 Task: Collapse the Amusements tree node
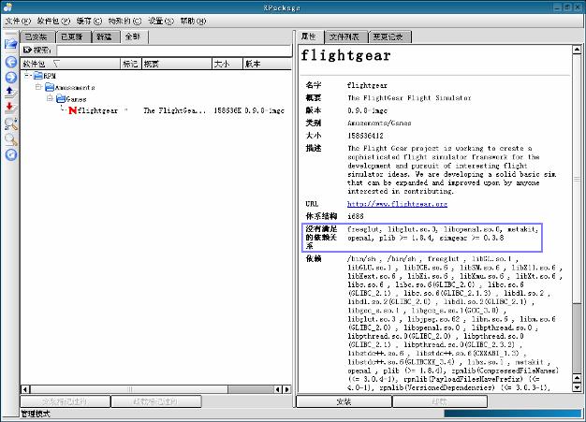pos(38,87)
